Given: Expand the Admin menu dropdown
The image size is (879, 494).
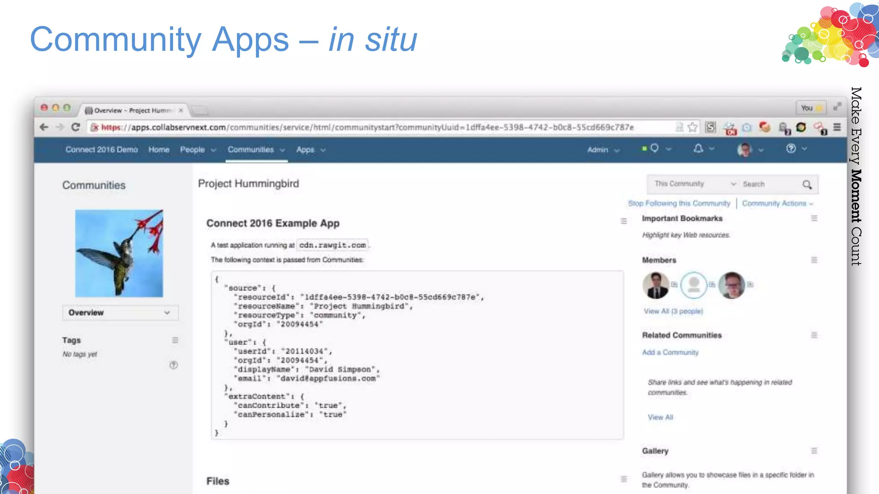Looking at the screenshot, I should [x=617, y=150].
